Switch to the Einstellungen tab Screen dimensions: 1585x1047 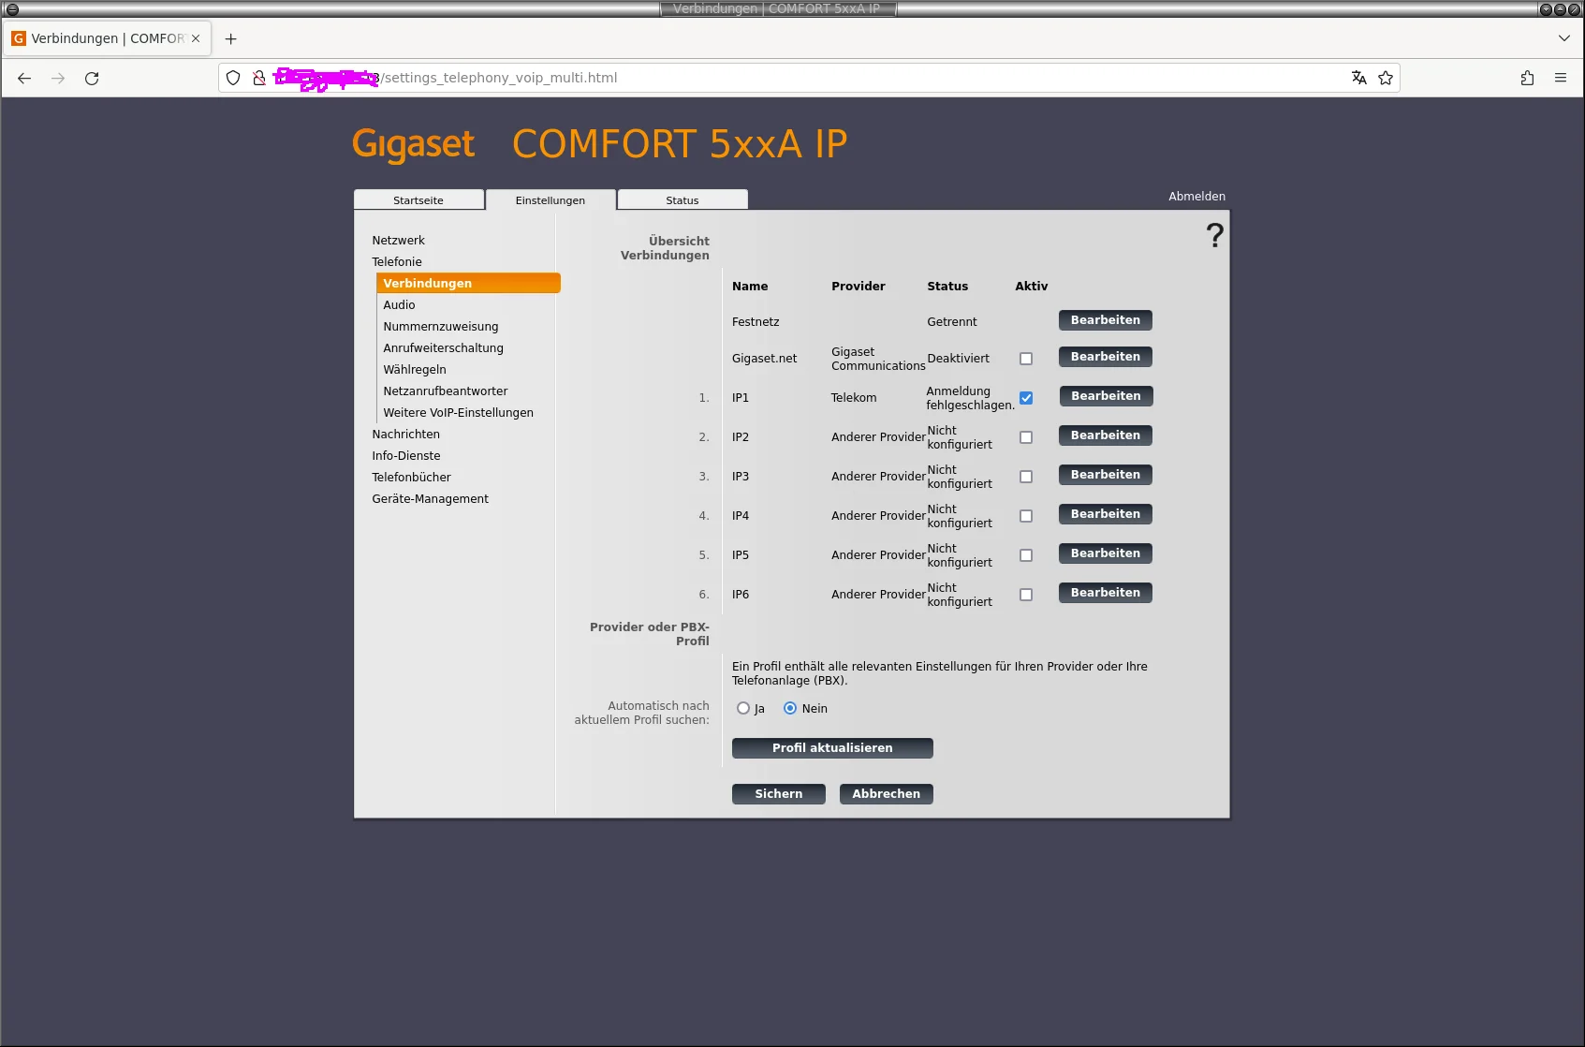550,200
